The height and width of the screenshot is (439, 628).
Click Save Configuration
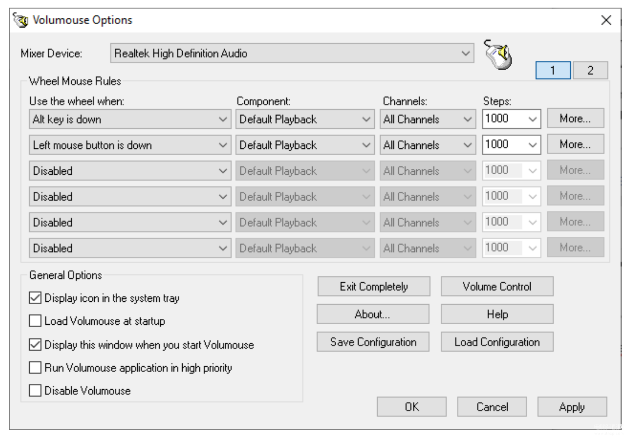[x=373, y=342]
